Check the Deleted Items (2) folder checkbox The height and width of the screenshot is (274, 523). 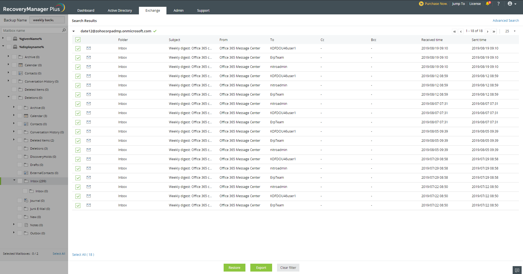click(20, 140)
